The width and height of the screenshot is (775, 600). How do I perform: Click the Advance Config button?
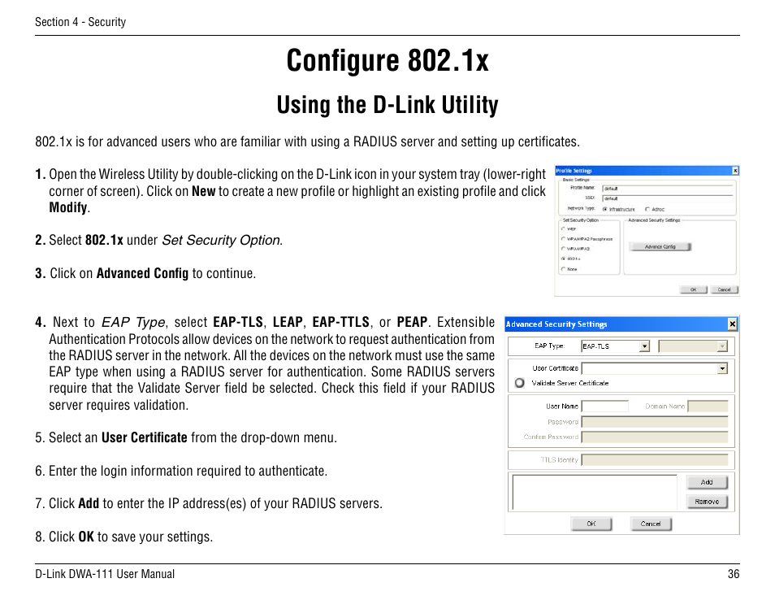coord(660,247)
